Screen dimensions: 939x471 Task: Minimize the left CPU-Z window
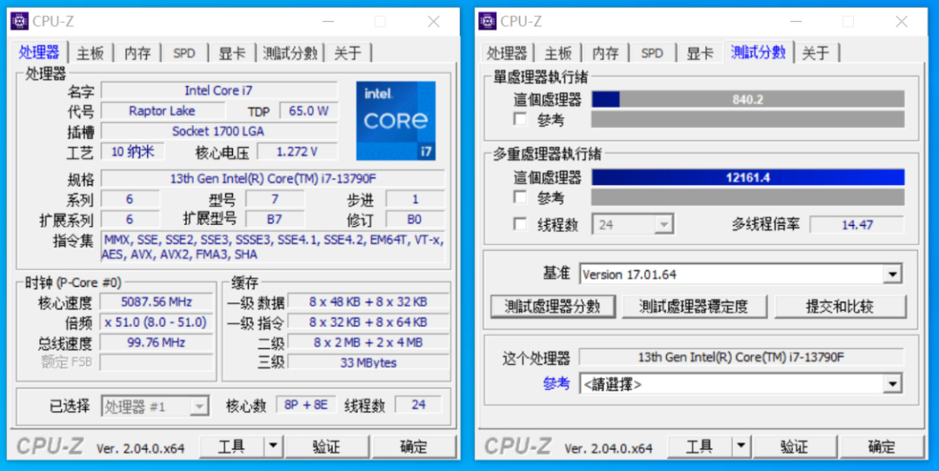pyautogui.click(x=328, y=22)
